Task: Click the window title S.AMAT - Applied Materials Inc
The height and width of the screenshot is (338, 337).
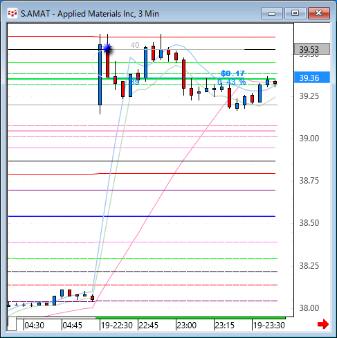Action: (x=89, y=14)
